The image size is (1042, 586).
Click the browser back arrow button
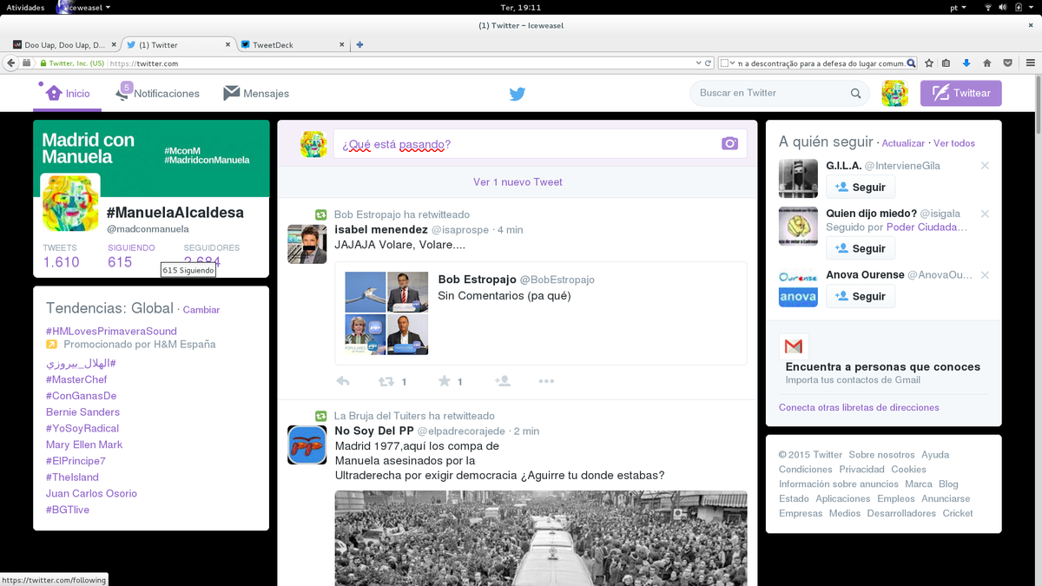tap(10, 63)
